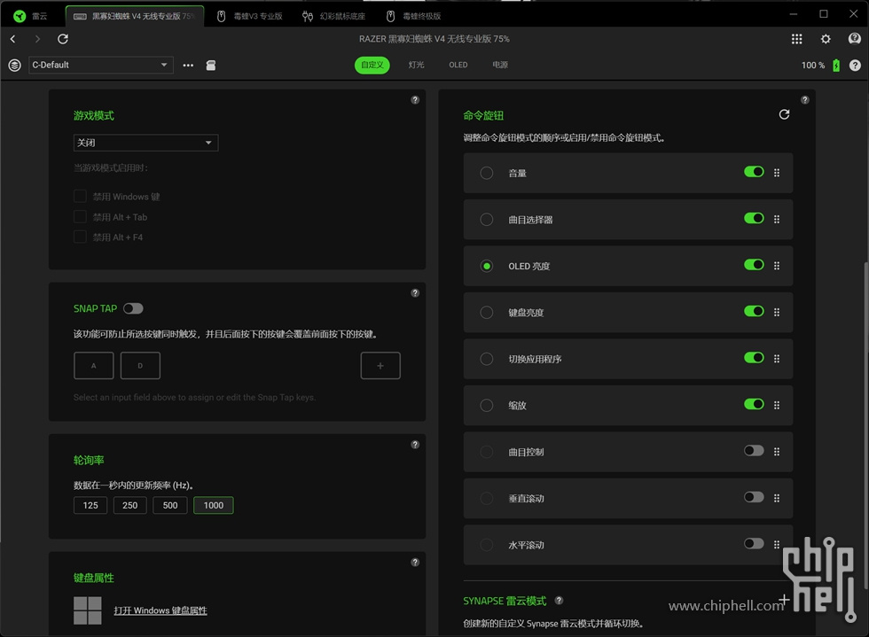869x637 pixels.
Task: Open help for the SNAP TAP panel
Action: (x=415, y=293)
